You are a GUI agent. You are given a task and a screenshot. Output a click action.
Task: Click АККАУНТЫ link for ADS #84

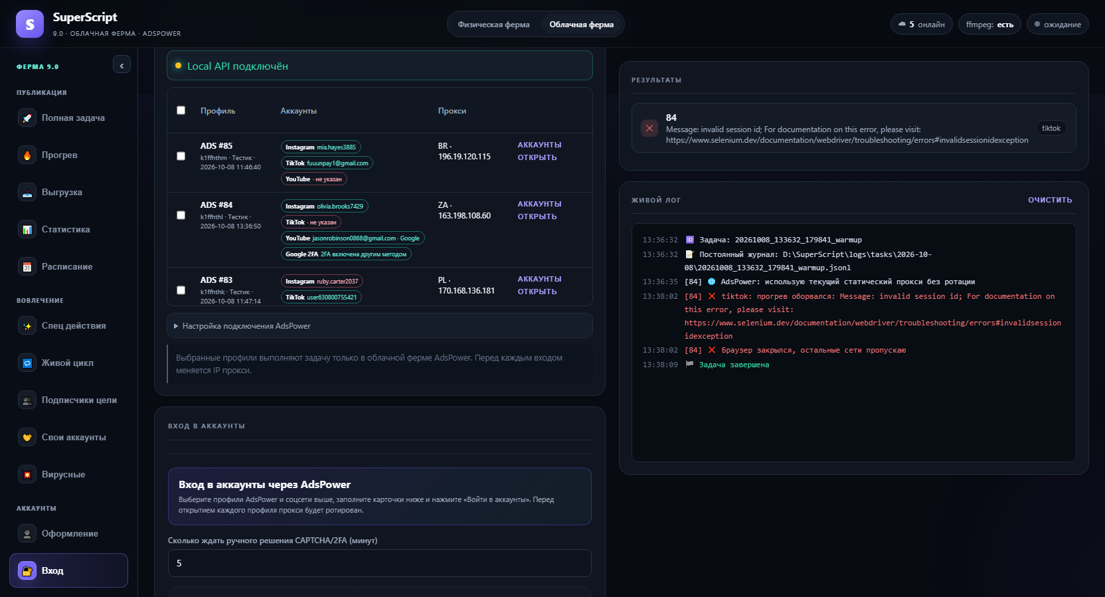tap(539, 204)
